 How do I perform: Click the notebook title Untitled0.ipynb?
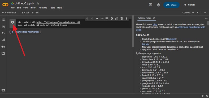(x=24, y=3)
